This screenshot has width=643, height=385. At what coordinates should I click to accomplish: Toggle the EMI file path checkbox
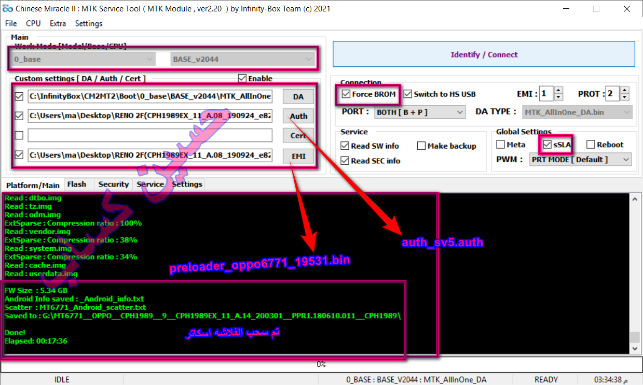20,154
